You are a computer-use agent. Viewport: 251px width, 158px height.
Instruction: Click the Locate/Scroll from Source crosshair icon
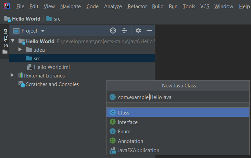pos(113,31)
